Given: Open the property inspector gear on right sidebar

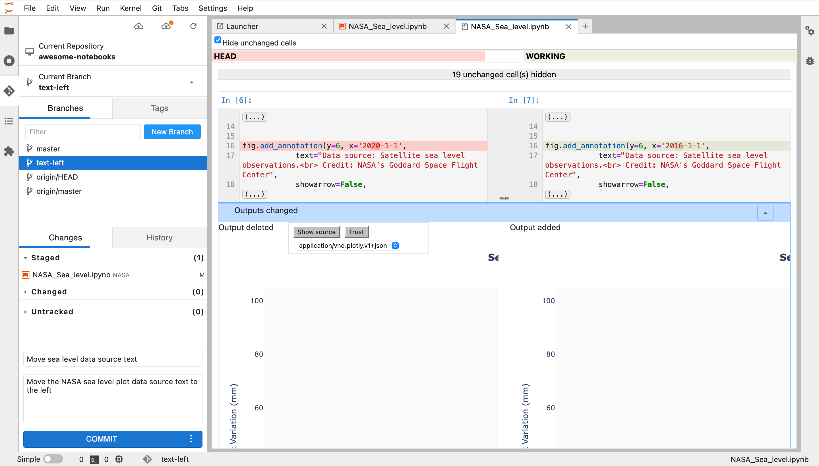Looking at the screenshot, I should (x=810, y=31).
